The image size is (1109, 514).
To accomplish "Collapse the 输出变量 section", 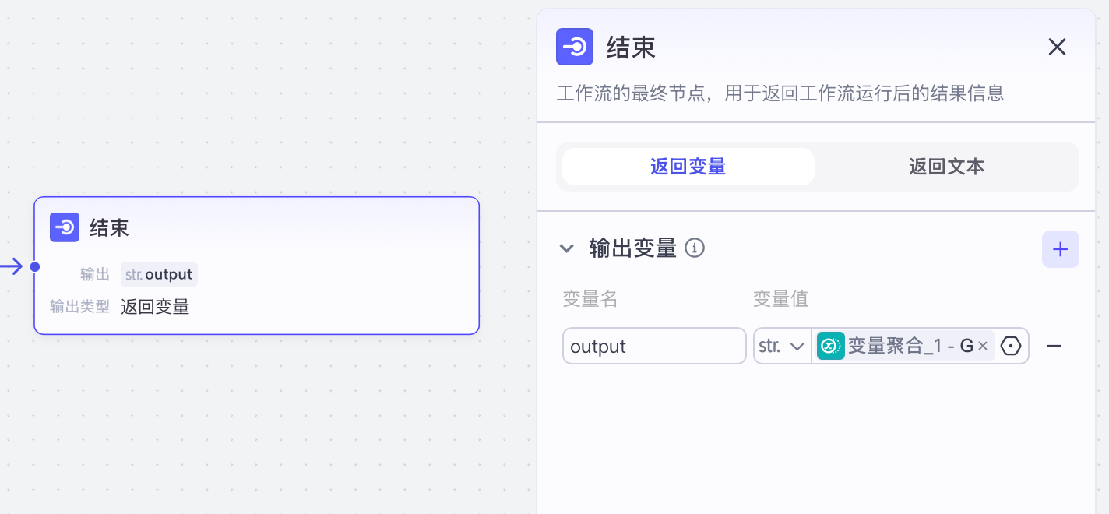I will click(x=567, y=248).
